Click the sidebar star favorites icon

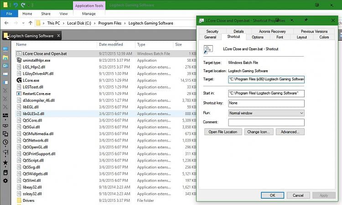(x=5, y=163)
